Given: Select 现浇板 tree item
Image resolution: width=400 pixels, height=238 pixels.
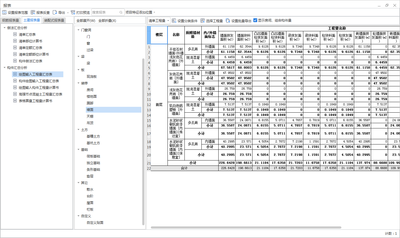Looking at the screenshot, I should tap(92, 77).
